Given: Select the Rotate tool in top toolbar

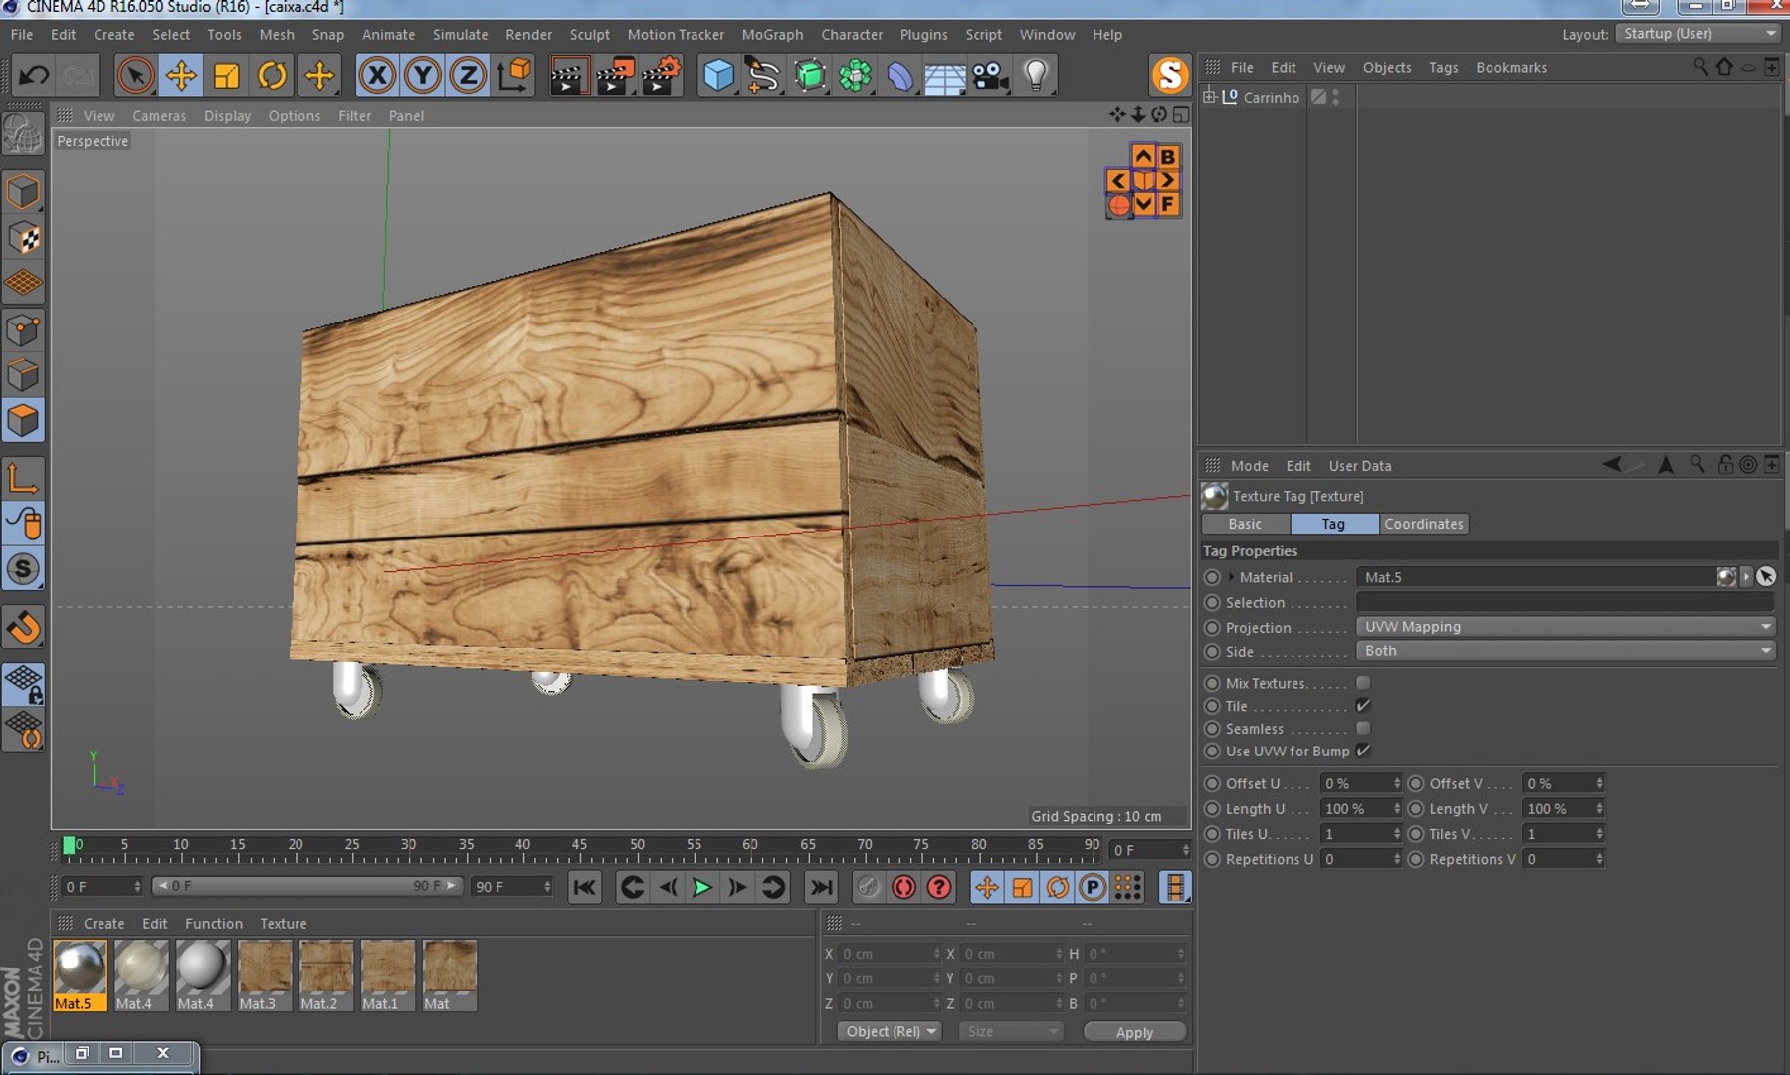Looking at the screenshot, I should [x=272, y=76].
